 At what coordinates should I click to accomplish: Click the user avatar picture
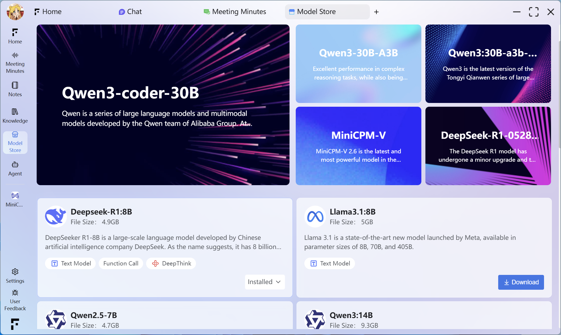15,12
